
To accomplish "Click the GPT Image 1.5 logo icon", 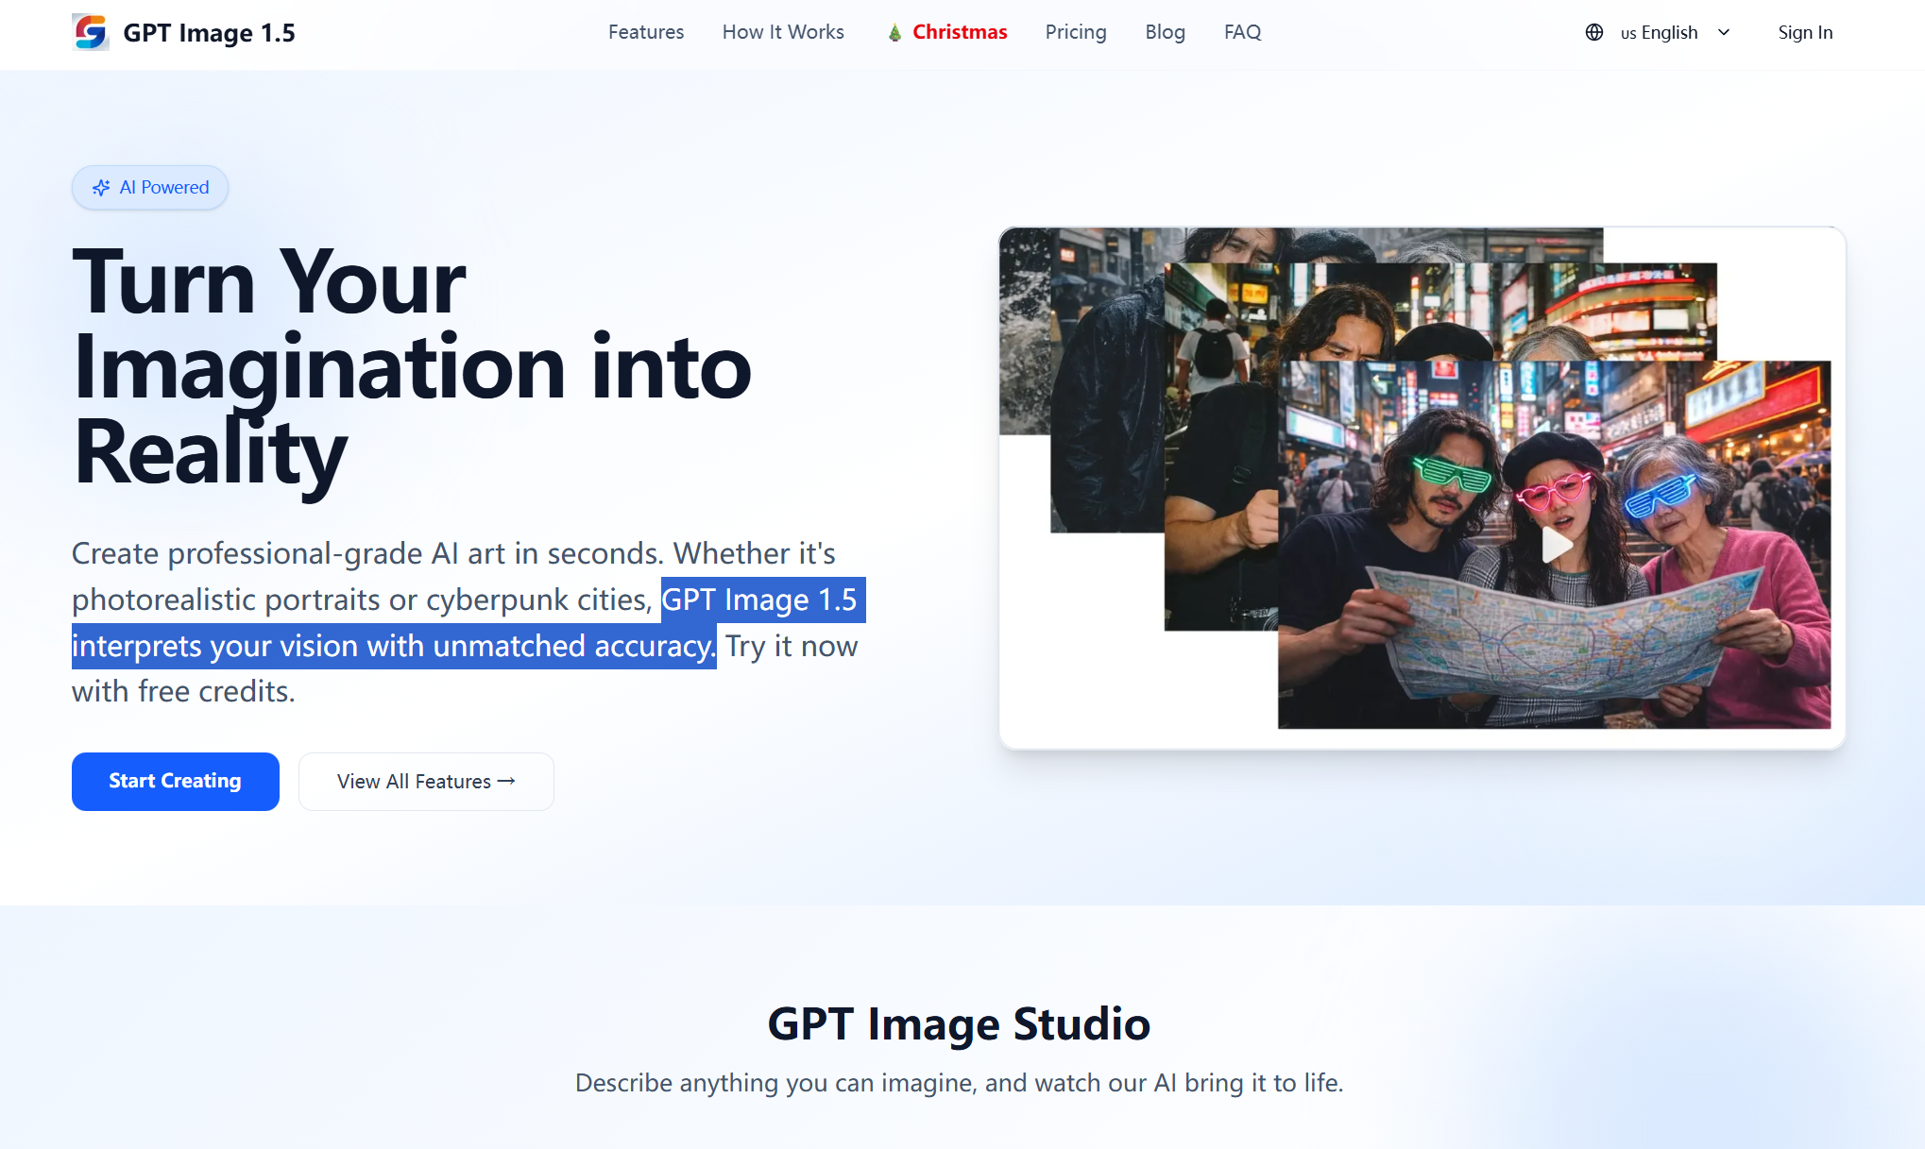I will [x=91, y=32].
